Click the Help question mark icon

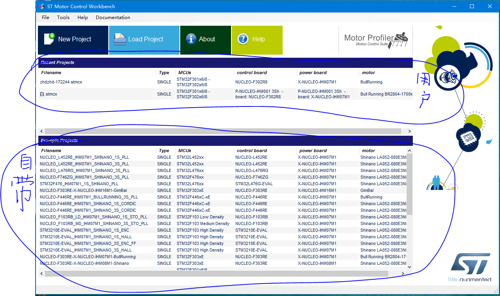243,39
